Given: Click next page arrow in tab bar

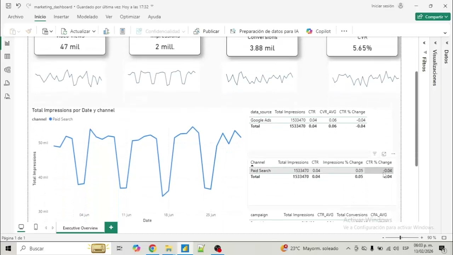Looking at the screenshot, I should tap(53, 228).
